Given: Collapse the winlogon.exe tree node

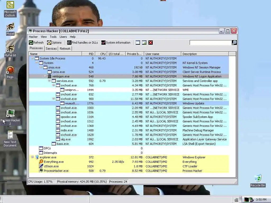Looking at the screenshot, I should click(45, 76).
